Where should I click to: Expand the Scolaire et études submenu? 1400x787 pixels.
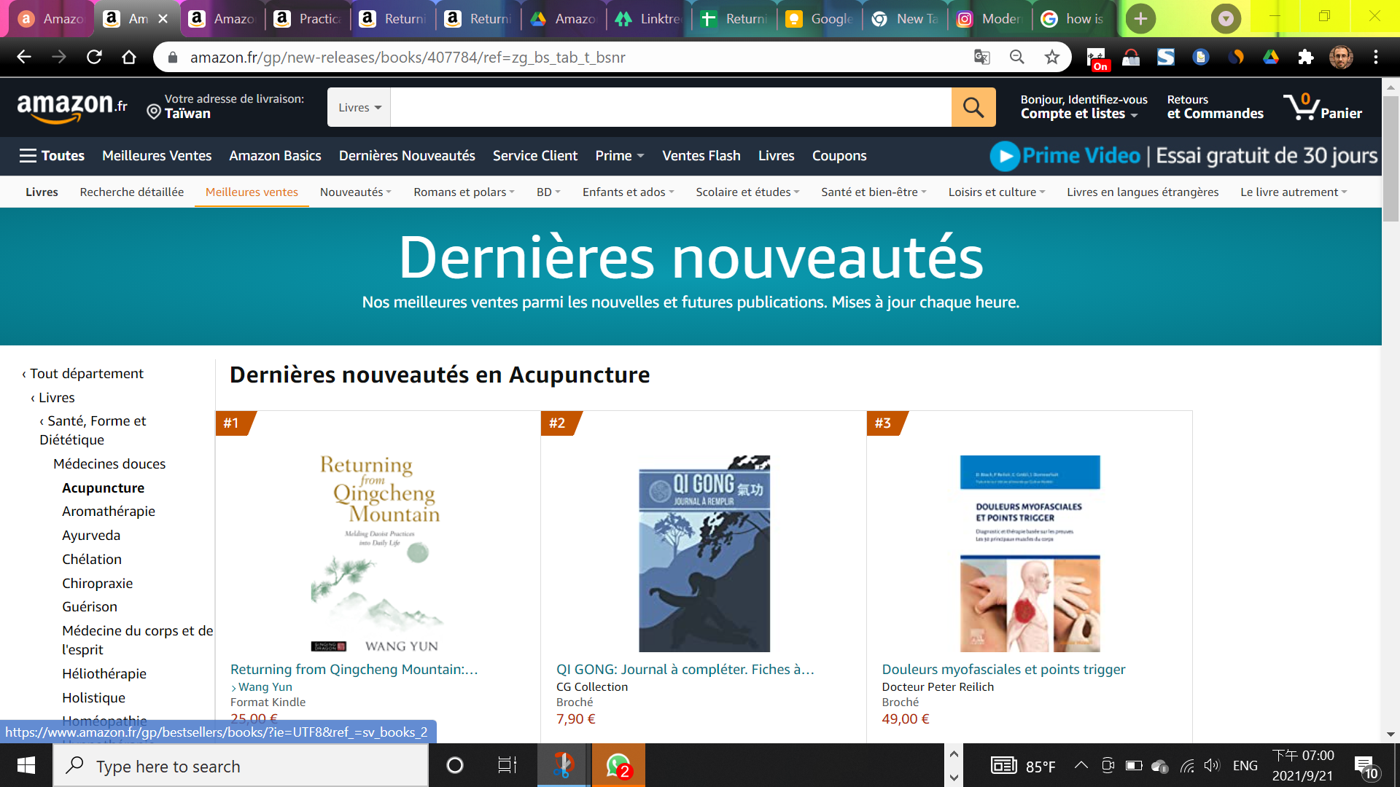point(747,192)
